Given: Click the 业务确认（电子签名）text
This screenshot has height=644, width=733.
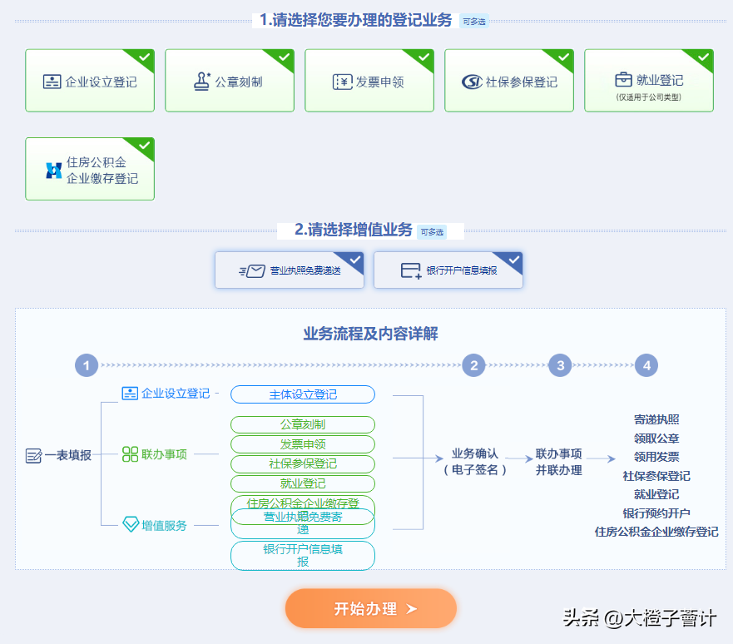Looking at the screenshot, I should [475, 462].
